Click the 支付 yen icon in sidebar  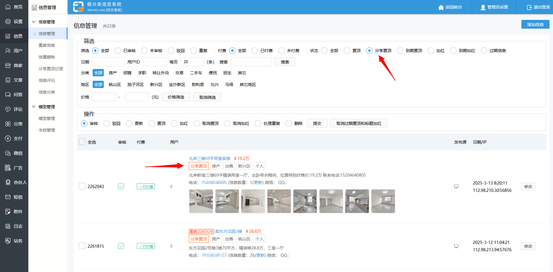(8, 138)
